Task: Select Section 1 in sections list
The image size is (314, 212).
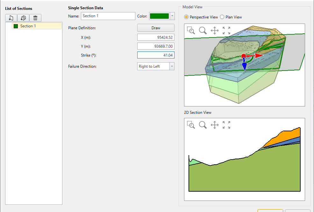Action: coord(37,26)
